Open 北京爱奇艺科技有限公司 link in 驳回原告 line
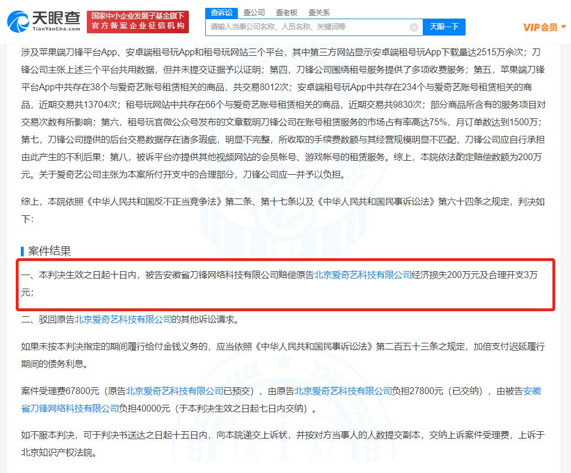Screen dimensions: 571x473 (123, 319)
